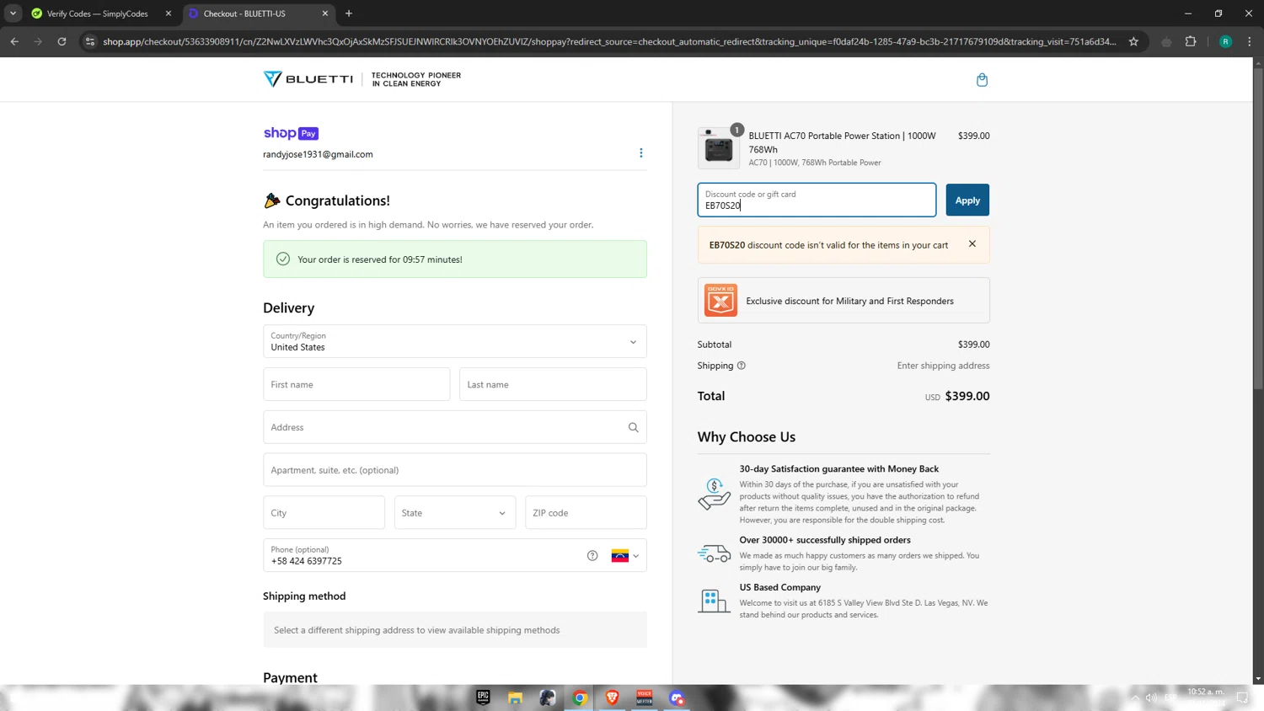Viewport: 1264px width, 711px height.
Task: Click Over 30000+ successfully shipped orders text
Action: [x=825, y=540]
